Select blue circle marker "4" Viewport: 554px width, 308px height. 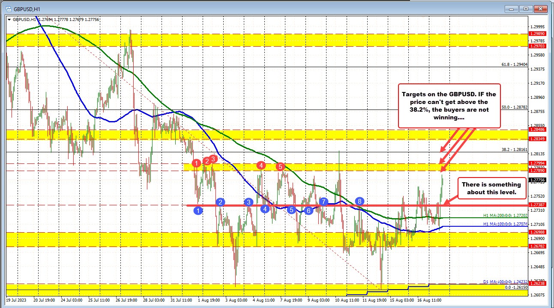pos(266,208)
